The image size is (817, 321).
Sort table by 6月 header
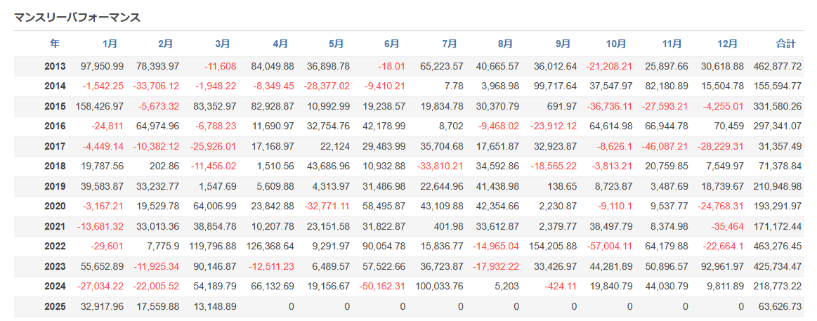point(392,44)
